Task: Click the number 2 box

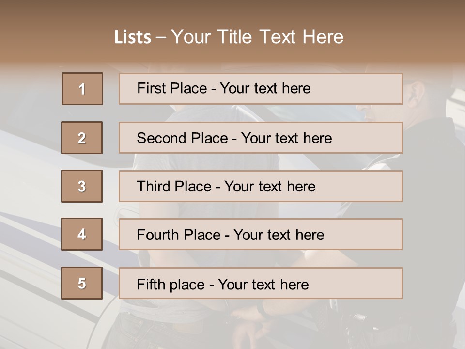Action: point(82,138)
